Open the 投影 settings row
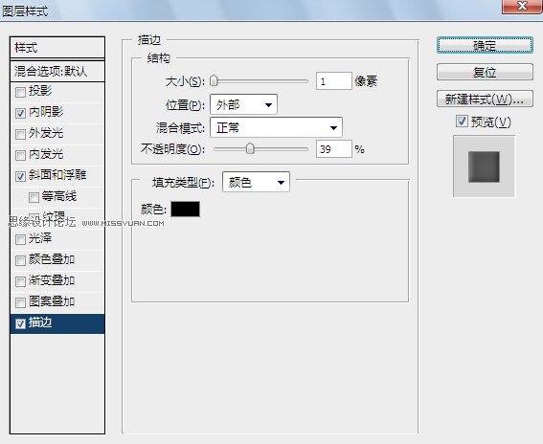This screenshot has width=543, height=444. [57, 92]
